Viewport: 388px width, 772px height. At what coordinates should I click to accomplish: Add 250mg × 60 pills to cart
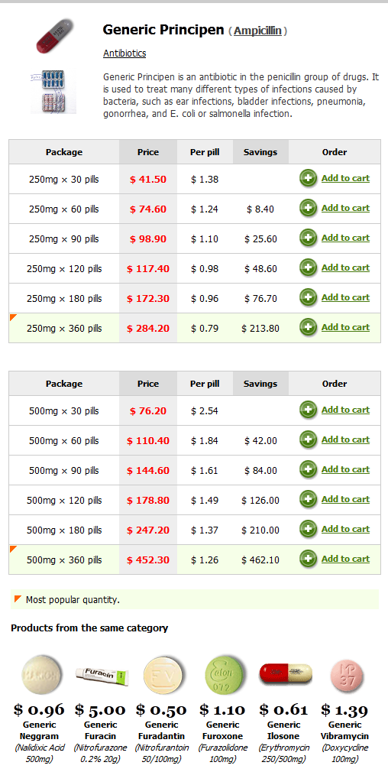(x=345, y=208)
